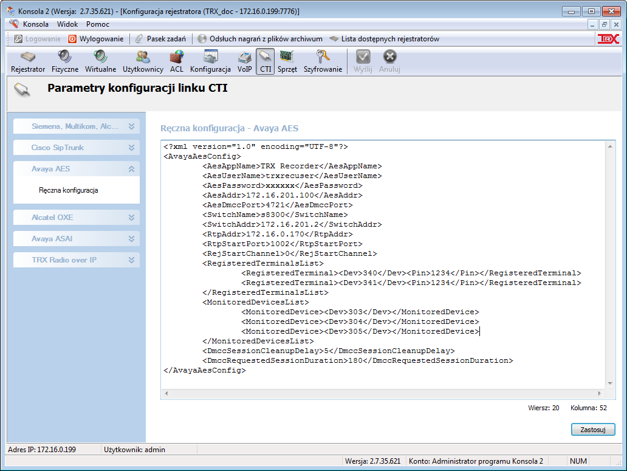Click the Wersja: 2.7.35.621 status entry
Screen dimensions: 627x471
coord(372,461)
